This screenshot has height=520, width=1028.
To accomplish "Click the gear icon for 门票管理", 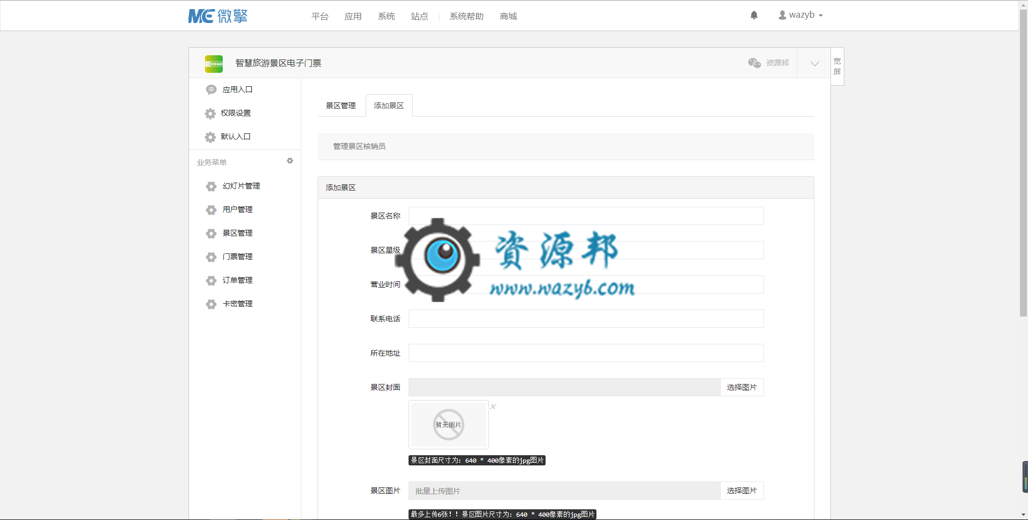I will (211, 257).
